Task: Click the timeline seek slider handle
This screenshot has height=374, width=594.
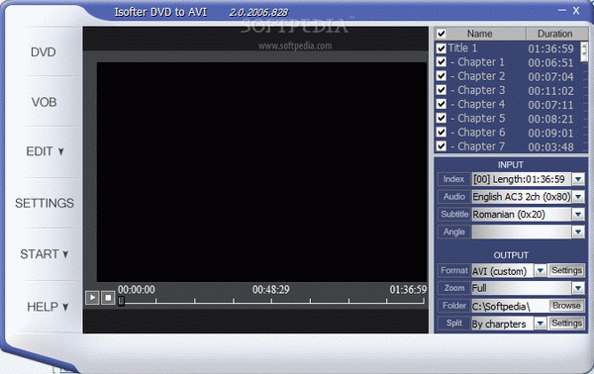Action: [x=121, y=301]
